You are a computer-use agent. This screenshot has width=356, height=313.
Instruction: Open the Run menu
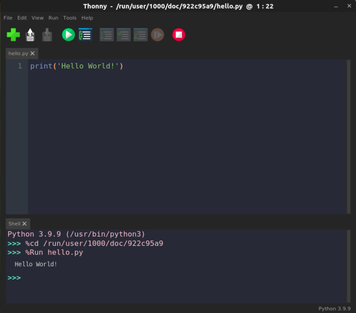coord(53,18)
